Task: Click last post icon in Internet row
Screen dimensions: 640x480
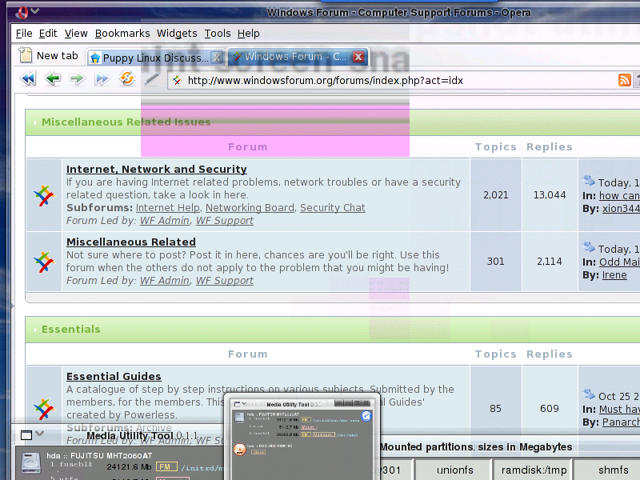Action: tap(589, 180)
